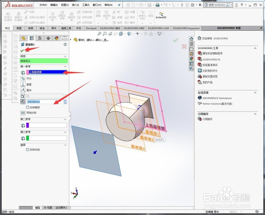
Task: Open the SOLIDWORKS Resources home task pane
Action: [x=191, y=39]
